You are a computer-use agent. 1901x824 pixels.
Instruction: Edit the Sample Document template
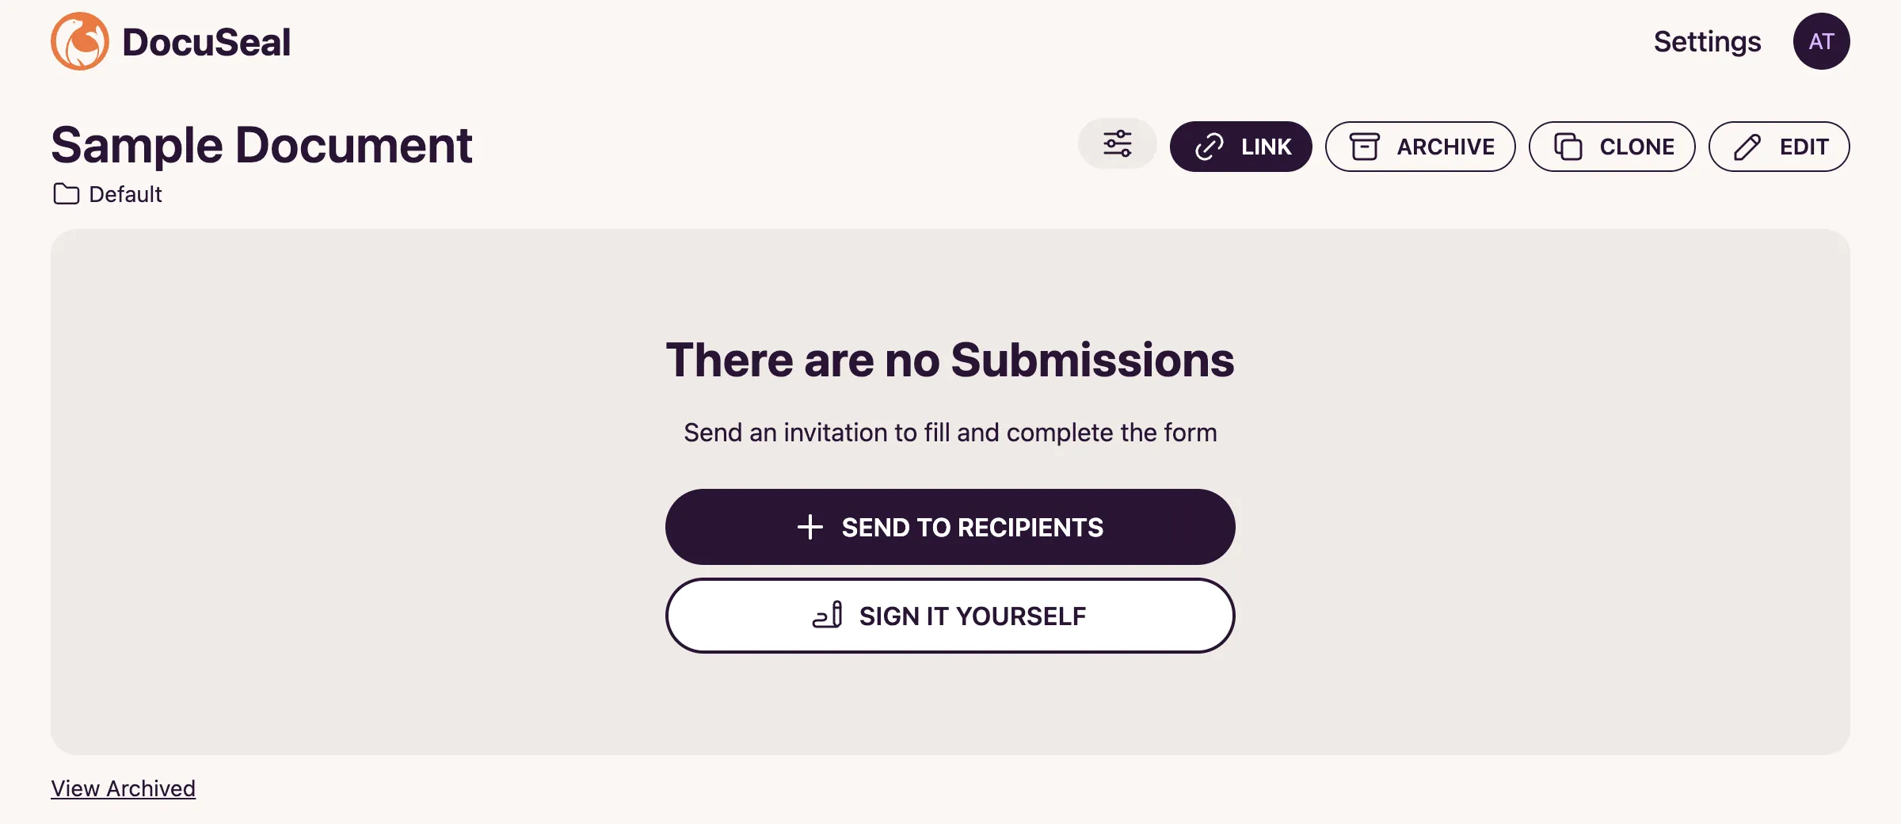(x=1779, y=146)
